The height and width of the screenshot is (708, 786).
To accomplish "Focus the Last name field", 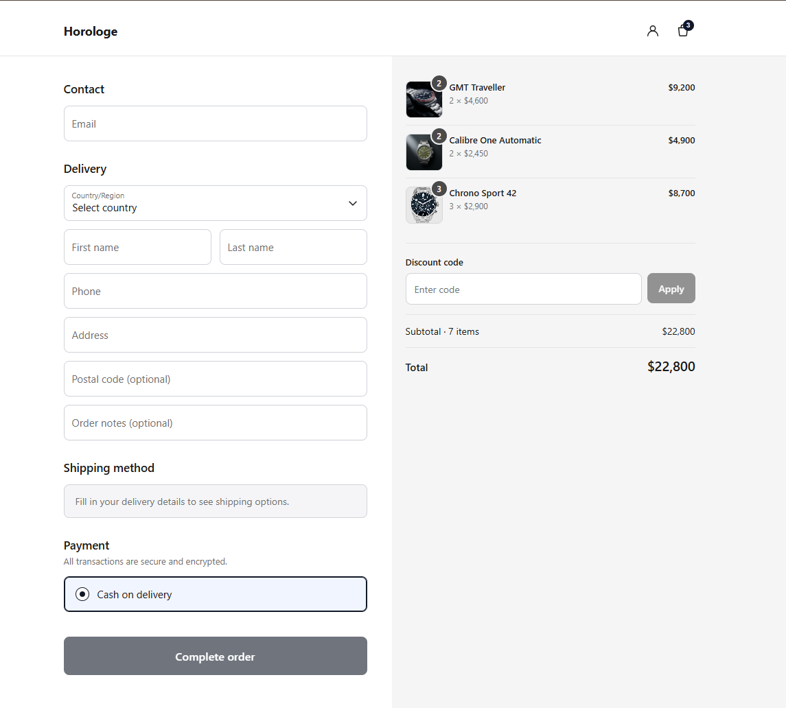I will (x=293, y=247).
